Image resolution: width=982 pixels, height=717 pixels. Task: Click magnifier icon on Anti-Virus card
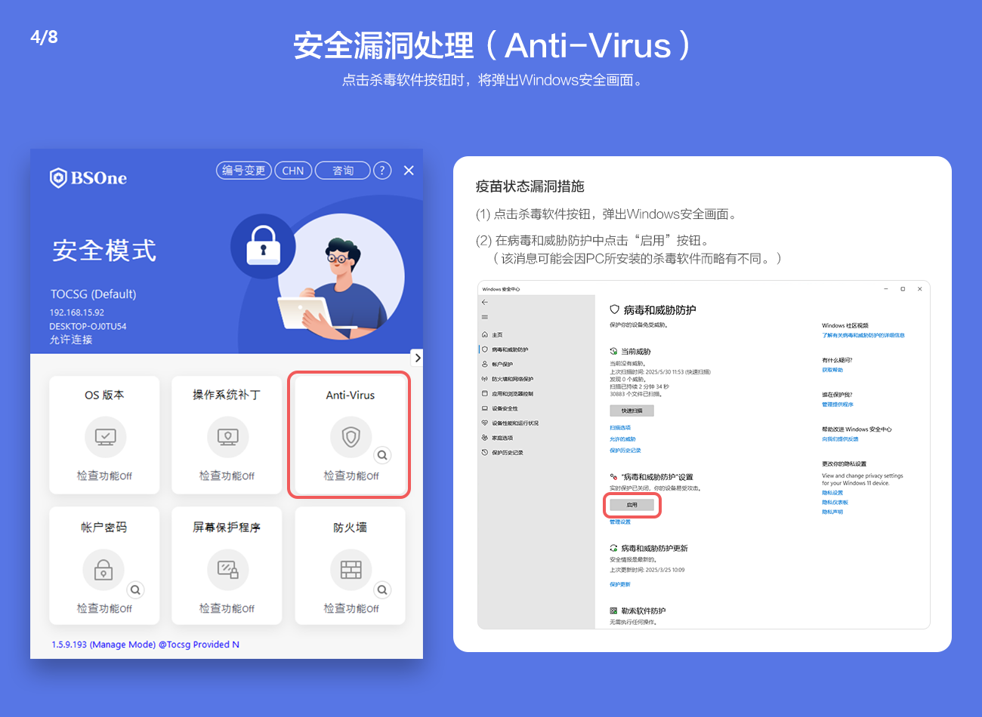(383, 455)
